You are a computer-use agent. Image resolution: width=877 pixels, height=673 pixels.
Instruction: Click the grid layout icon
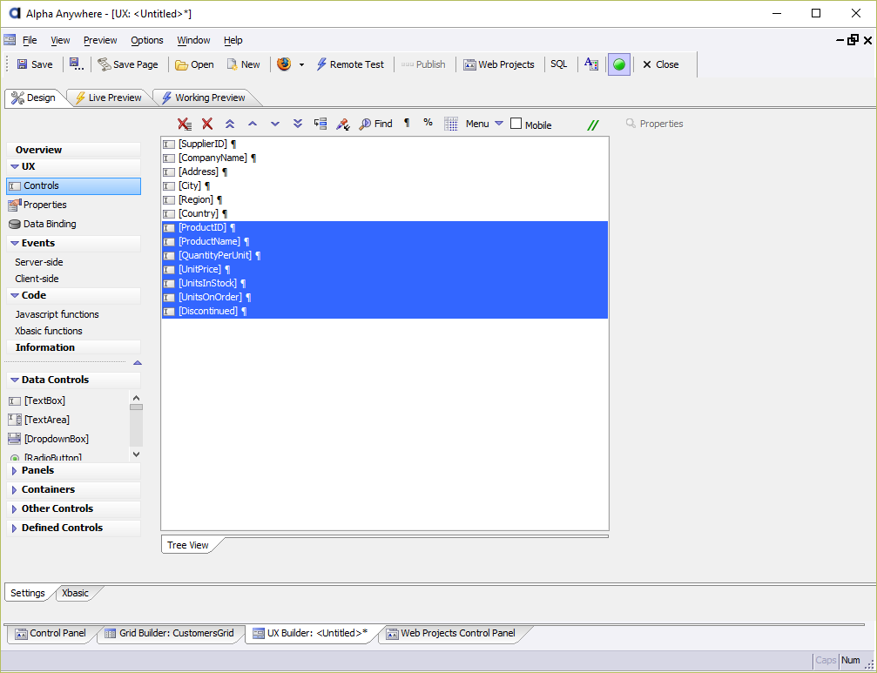tap(451, 125)
